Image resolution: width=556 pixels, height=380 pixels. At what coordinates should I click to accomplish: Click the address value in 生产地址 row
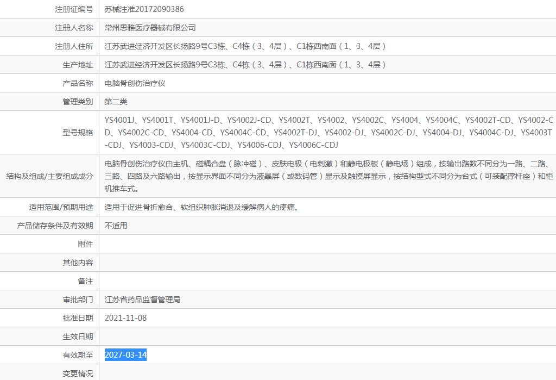coord(245,65)
